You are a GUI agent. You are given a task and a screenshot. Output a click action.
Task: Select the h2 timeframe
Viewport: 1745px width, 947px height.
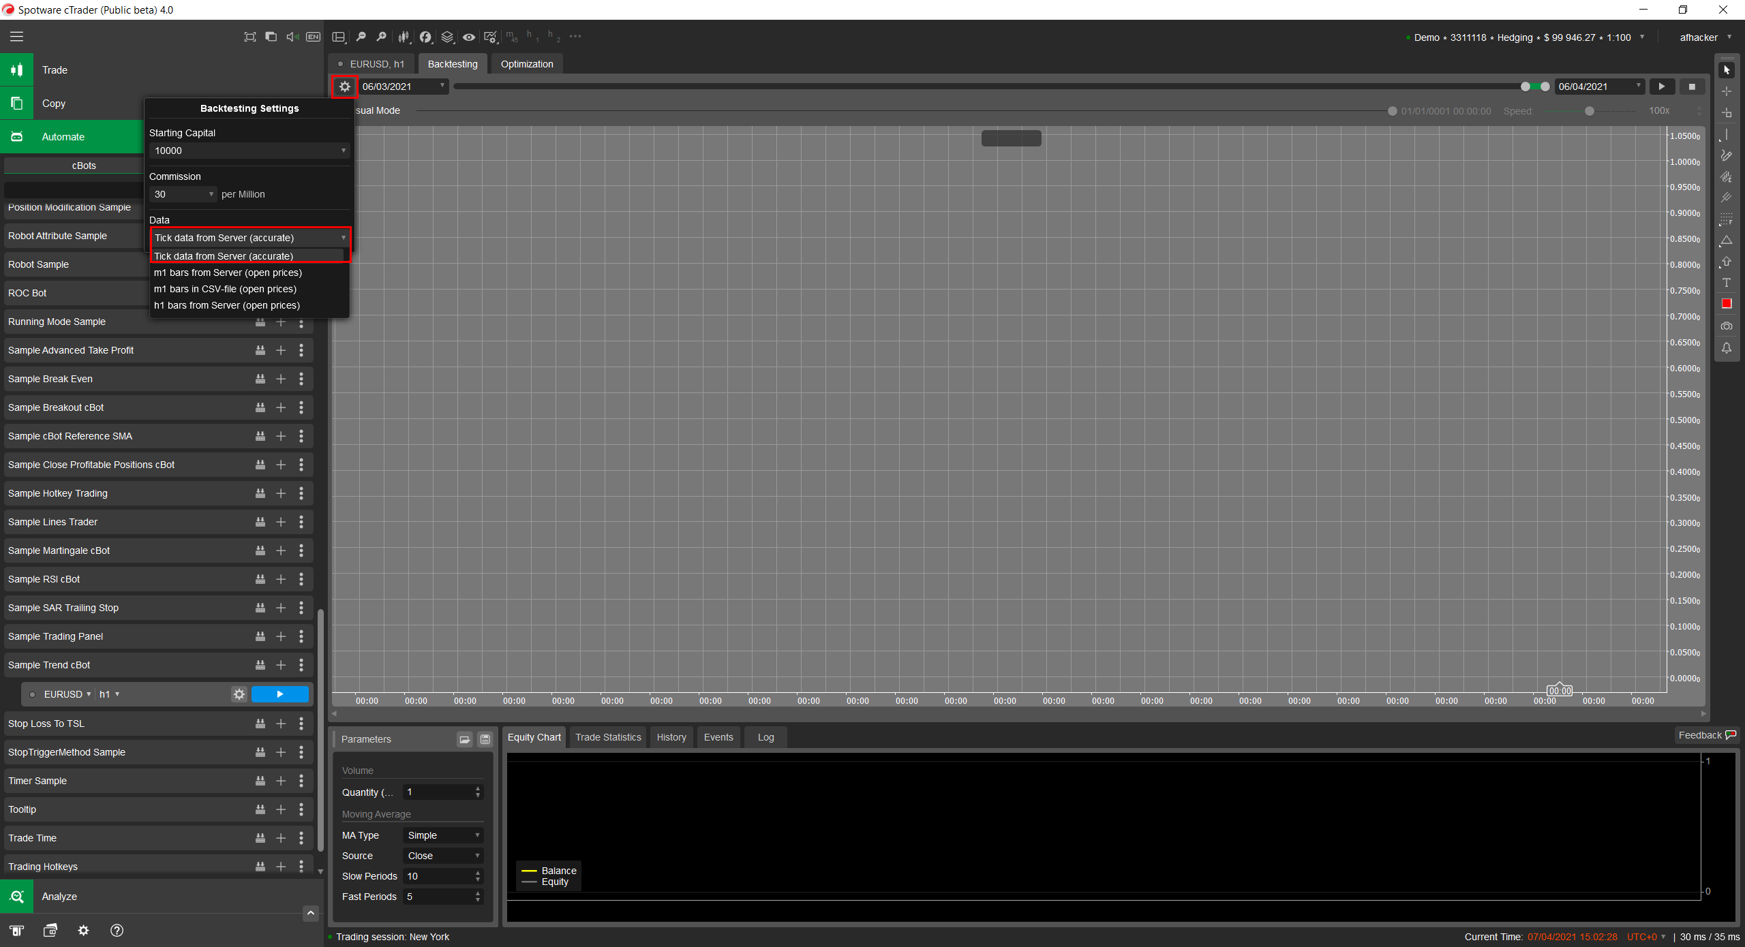pos(553,37)
